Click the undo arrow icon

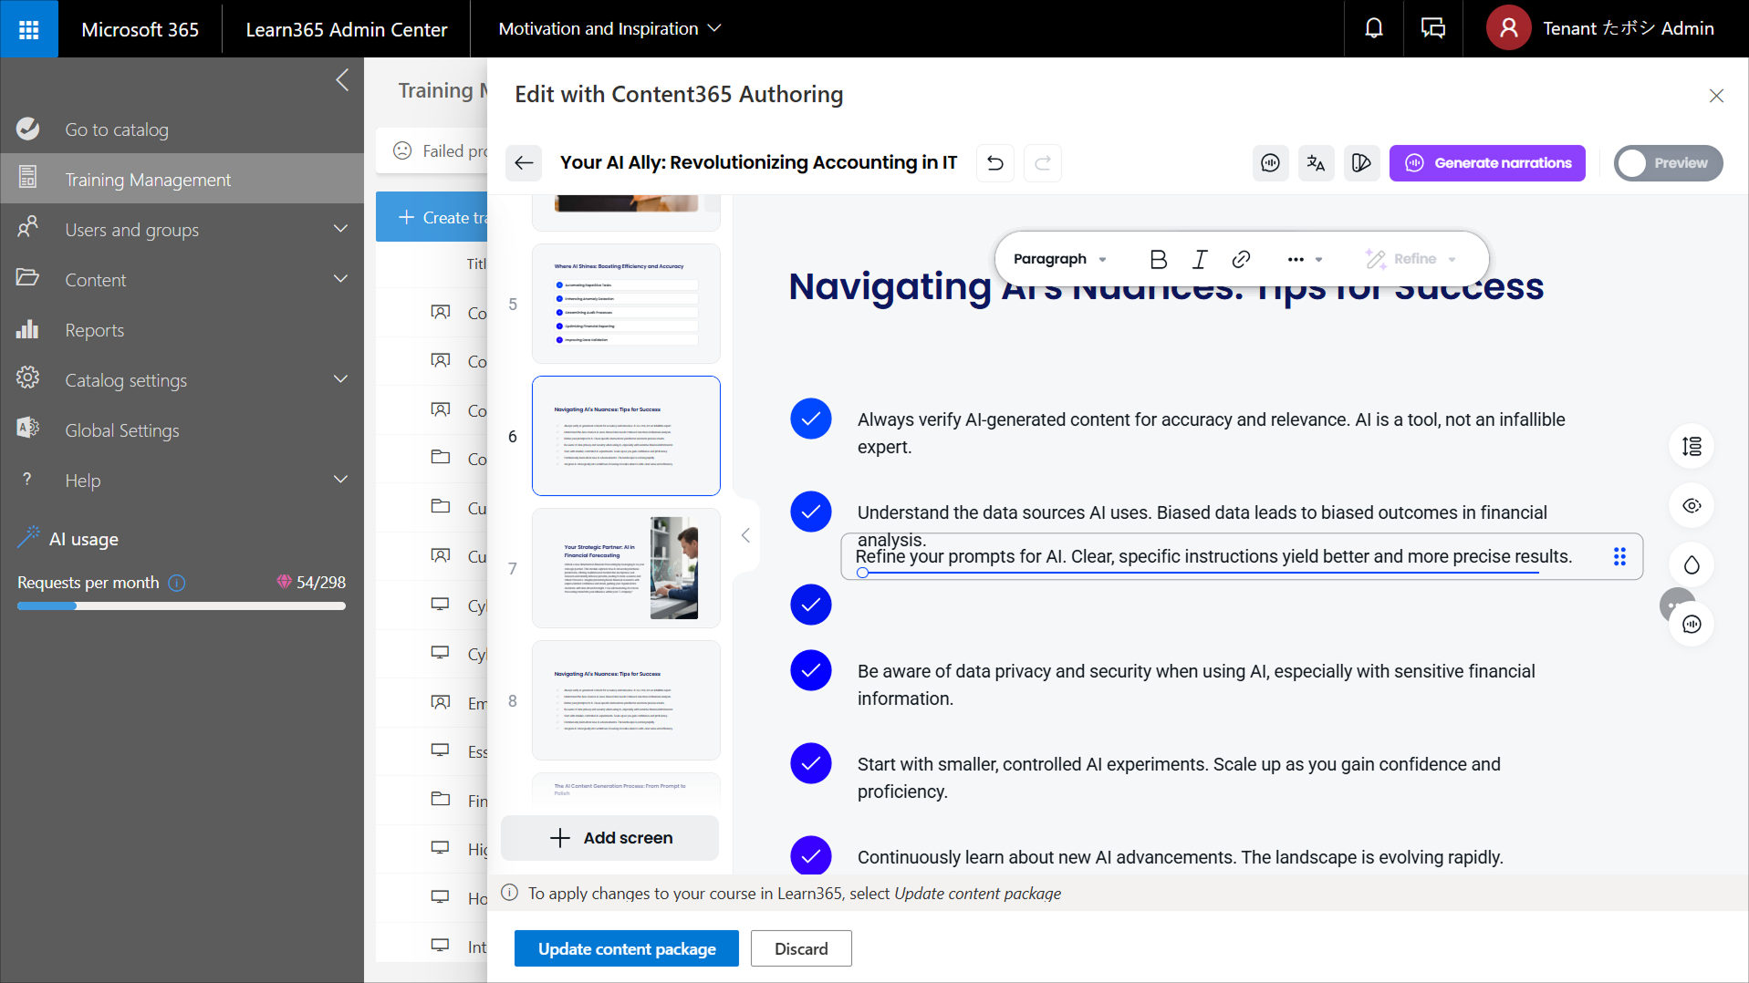click(x=995, y=163)
